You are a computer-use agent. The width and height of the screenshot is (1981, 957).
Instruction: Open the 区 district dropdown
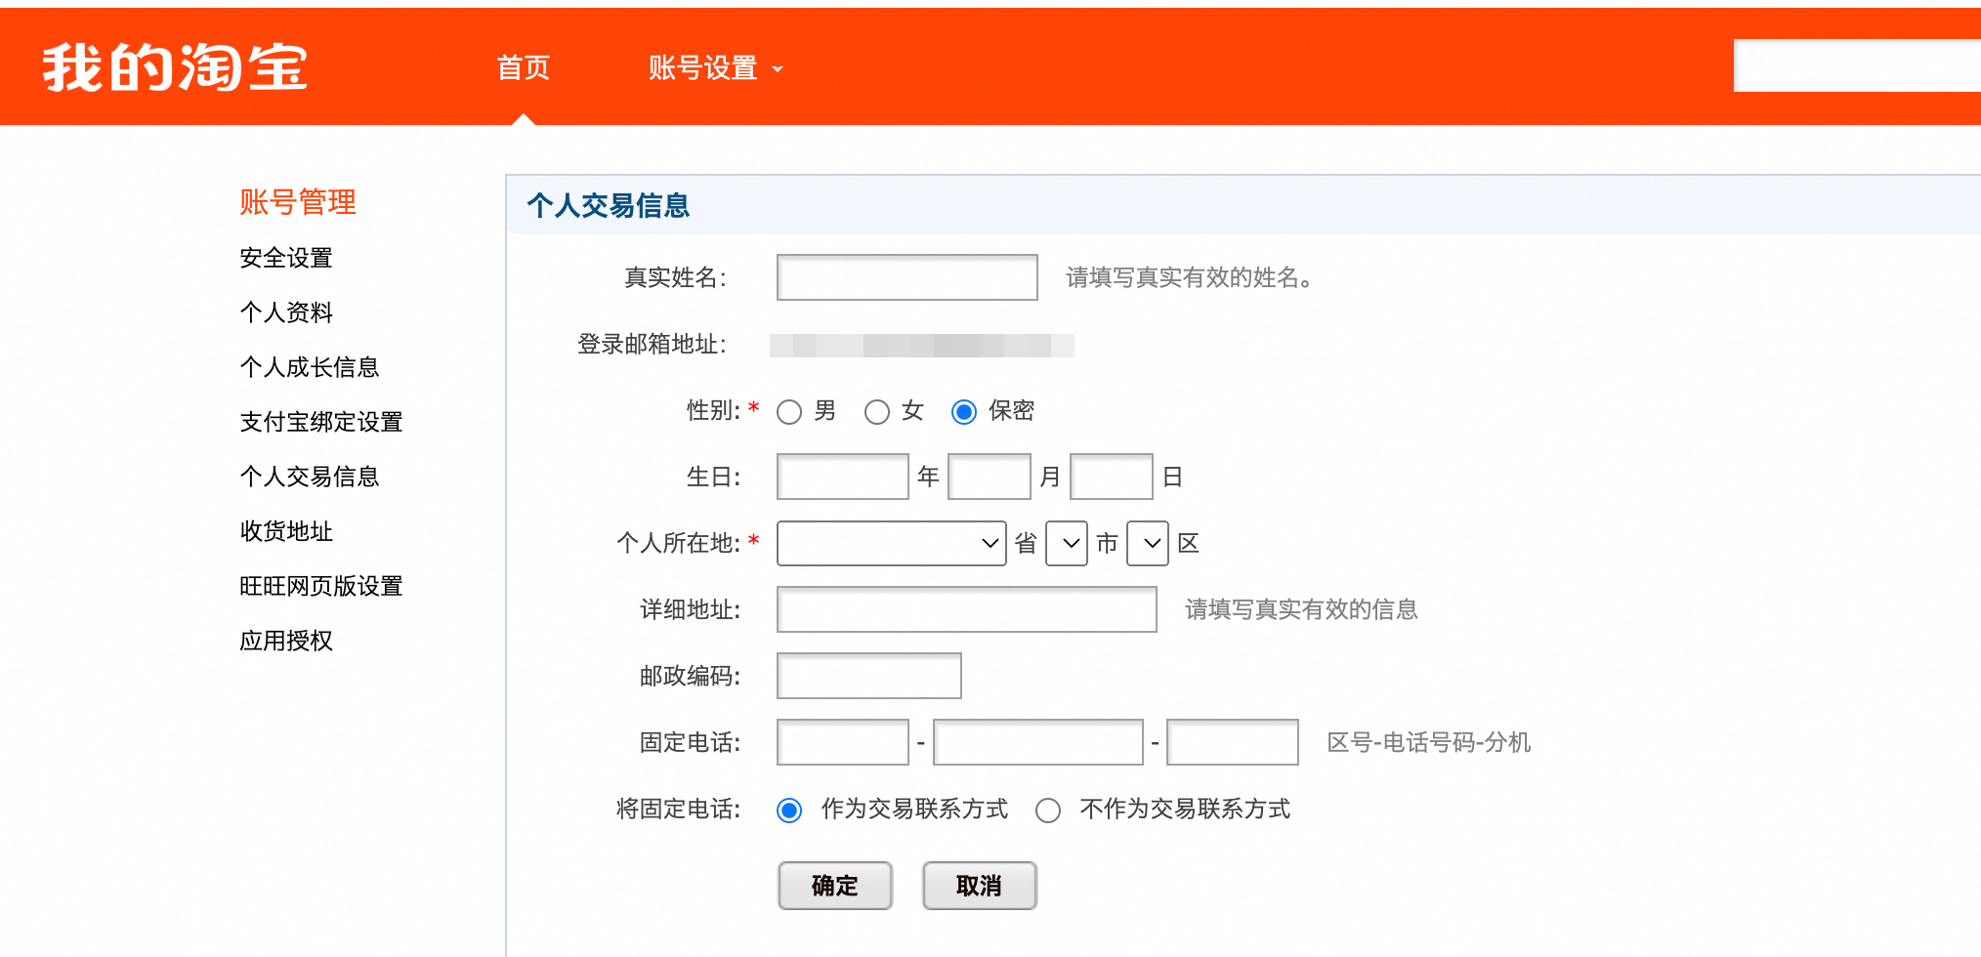click(1148, 543)
